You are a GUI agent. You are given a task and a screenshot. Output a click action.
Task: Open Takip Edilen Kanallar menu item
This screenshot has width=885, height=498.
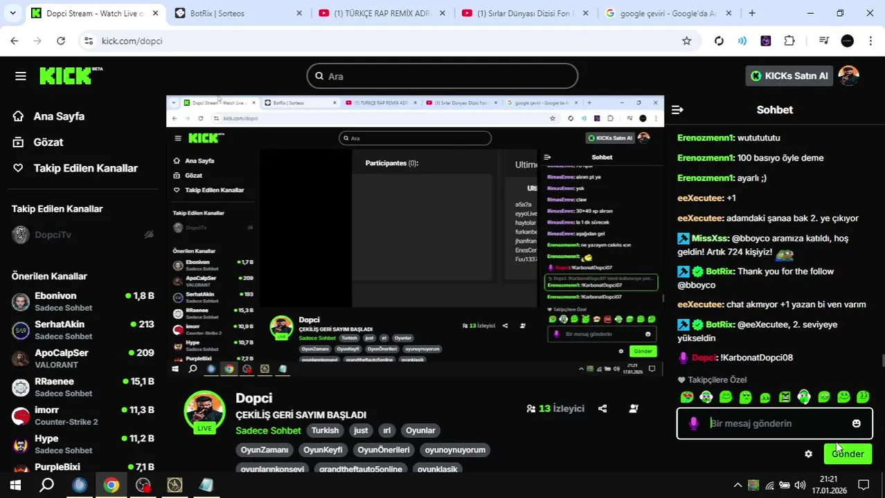pyautogui.click(x=75, y=168)
